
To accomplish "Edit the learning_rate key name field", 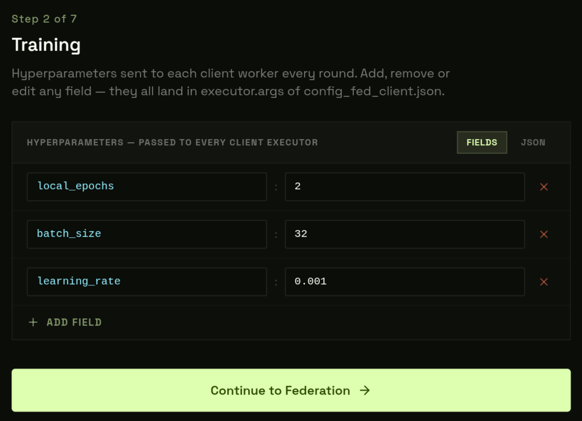I will click(147, 282).
